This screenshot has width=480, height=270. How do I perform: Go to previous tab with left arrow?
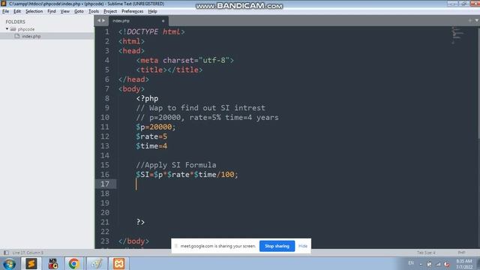pyautogui.click(x=99, y=21)
